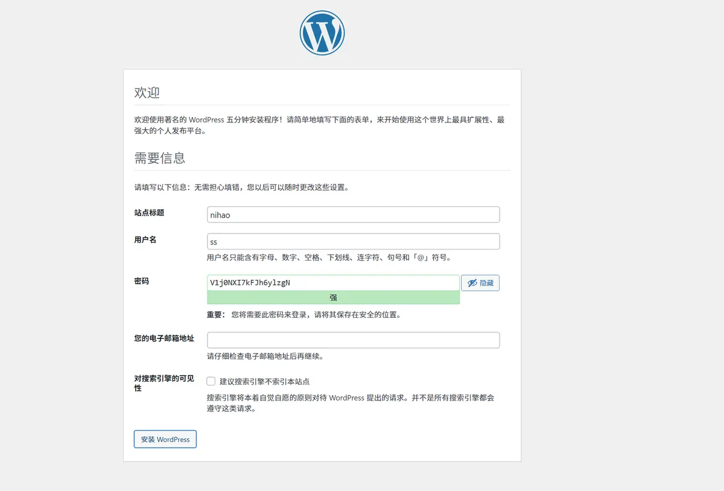Click the empty 您的电子邮箱地址 field

(353, 340)
